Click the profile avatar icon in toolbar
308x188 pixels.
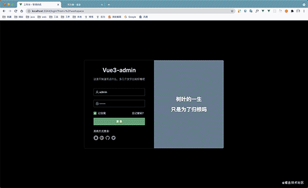pyautogui.click(x=298, y=11)
